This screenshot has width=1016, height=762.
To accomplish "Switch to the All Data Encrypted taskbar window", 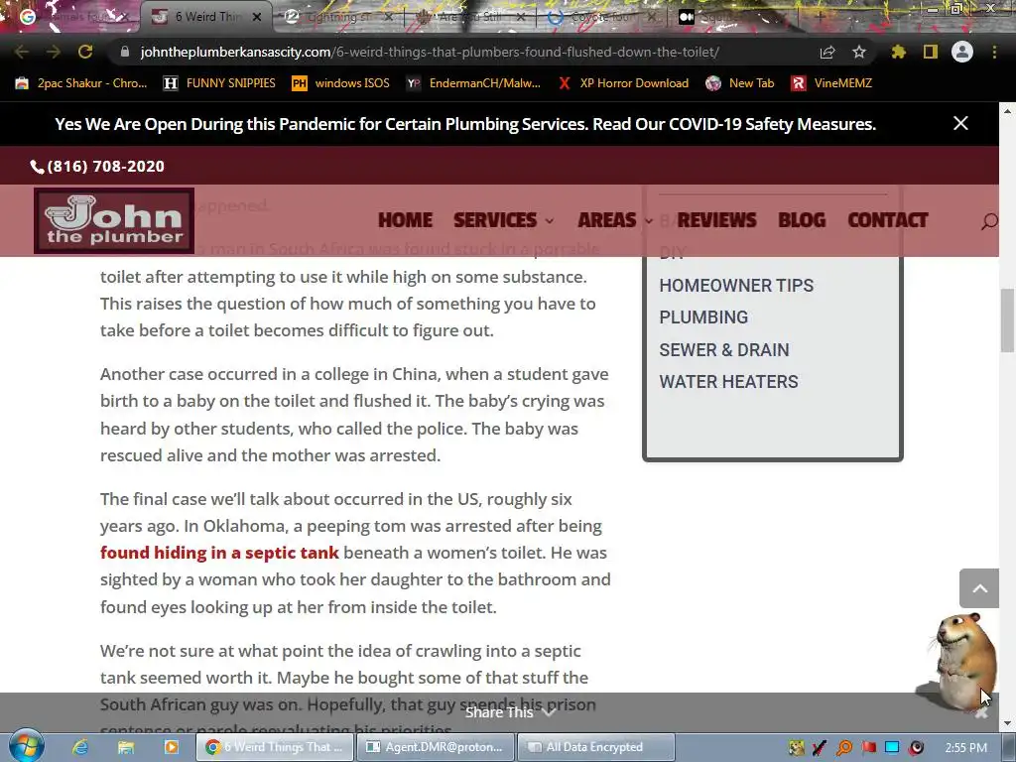I will point(596,747).
